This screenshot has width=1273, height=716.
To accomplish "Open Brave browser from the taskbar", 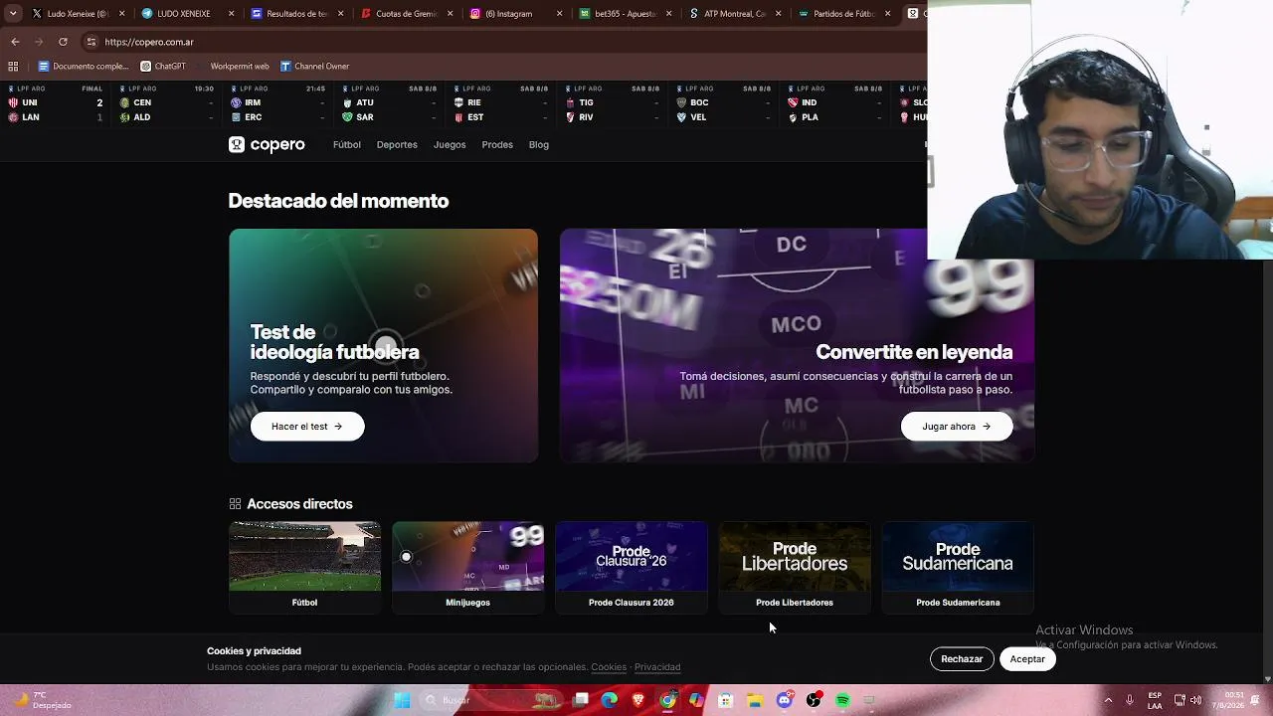I will pos(638,700).
